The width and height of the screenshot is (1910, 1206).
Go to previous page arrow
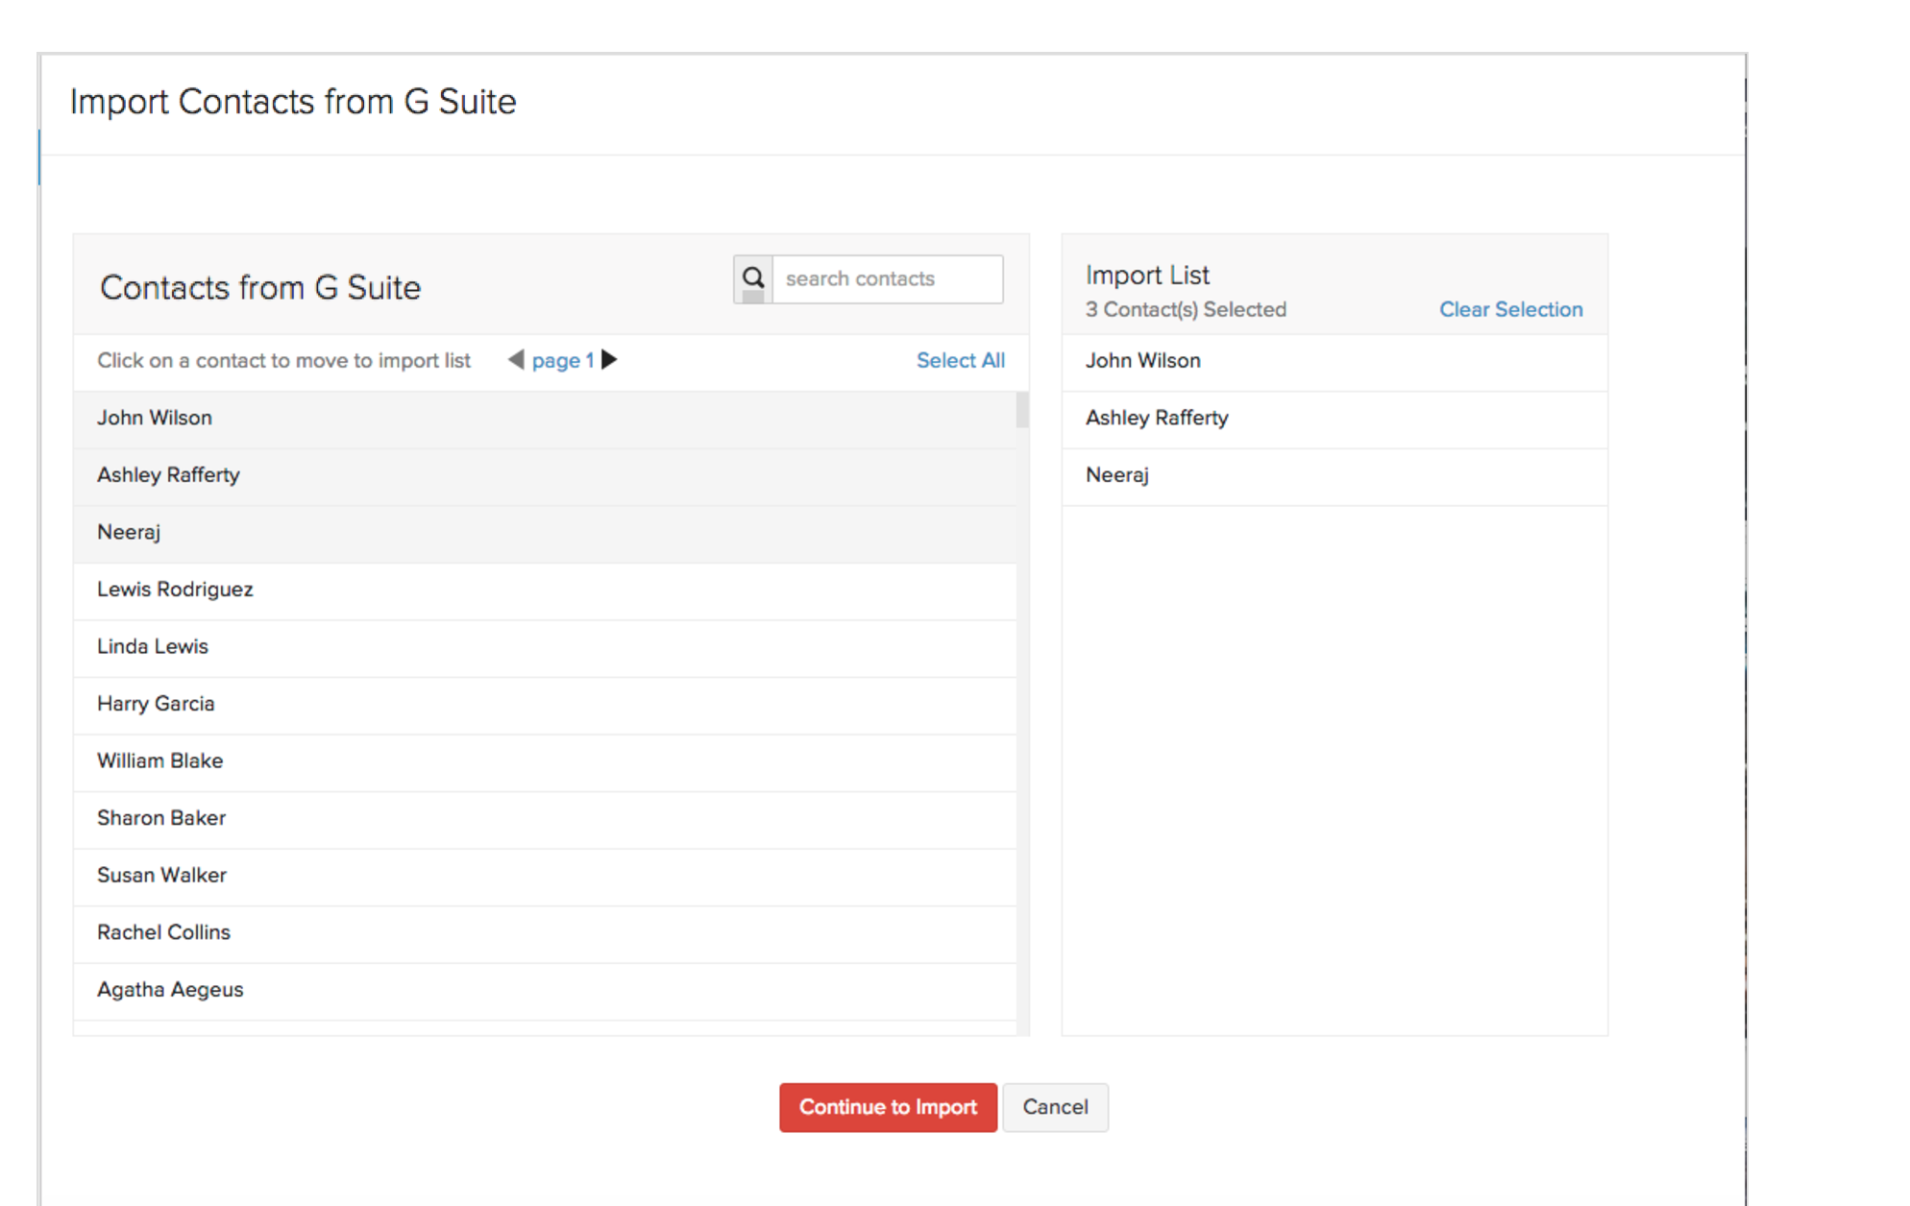[516, 360]
